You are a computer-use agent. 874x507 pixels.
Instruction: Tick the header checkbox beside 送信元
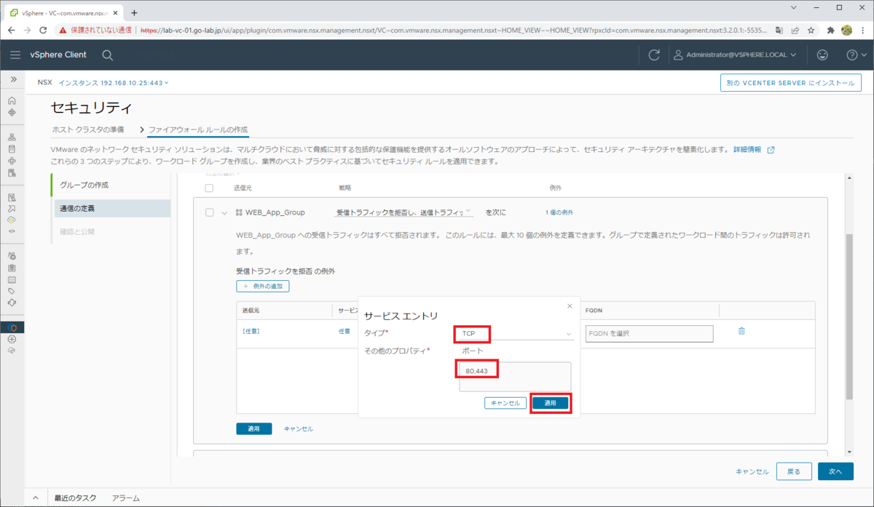[x=210, y=188]
